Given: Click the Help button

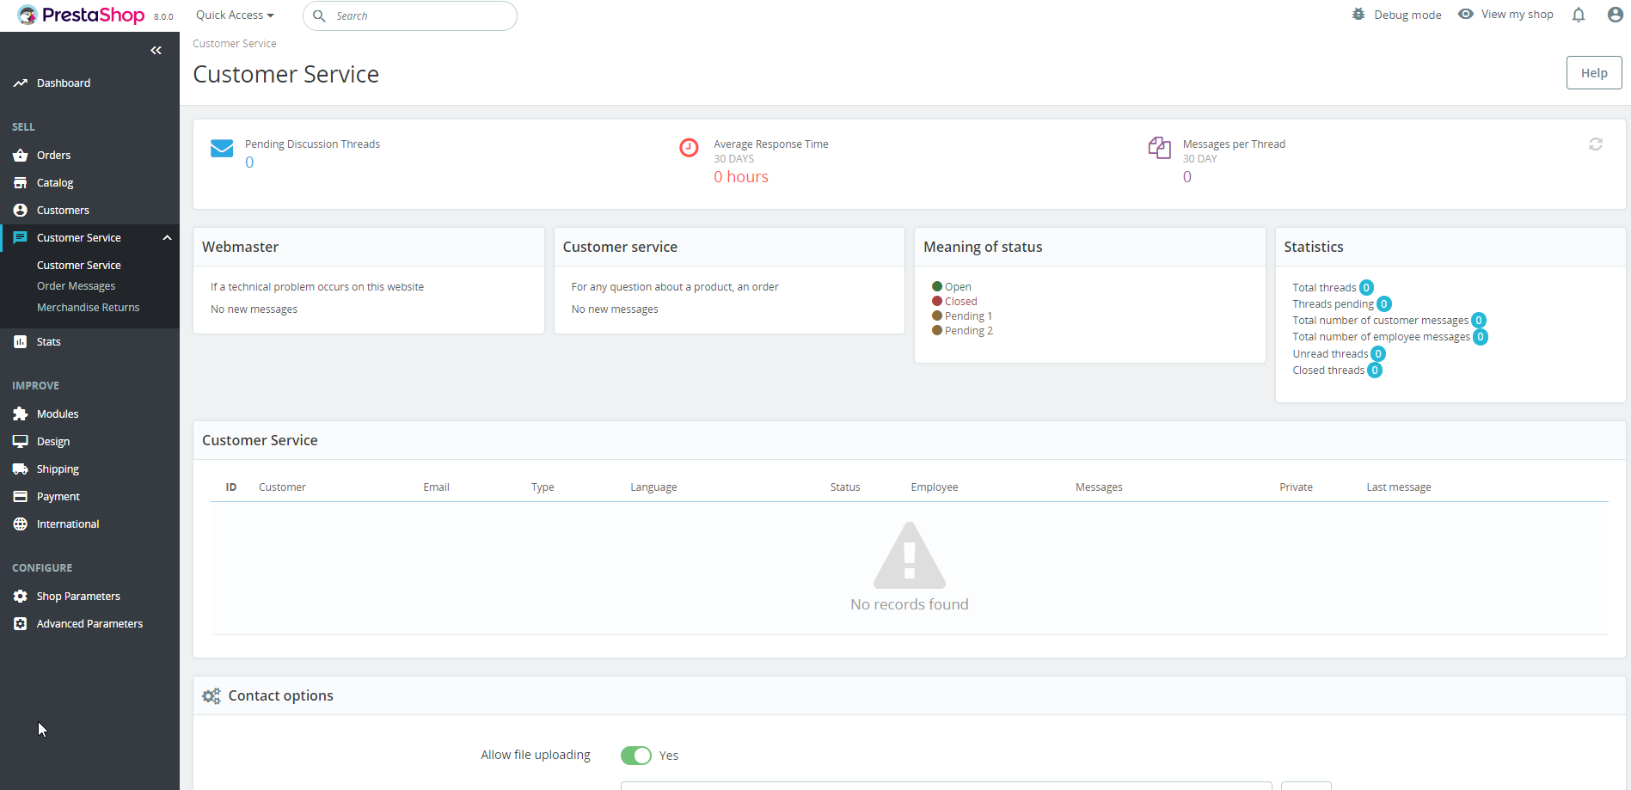Looking at the screenshot, I should 1593,73.
